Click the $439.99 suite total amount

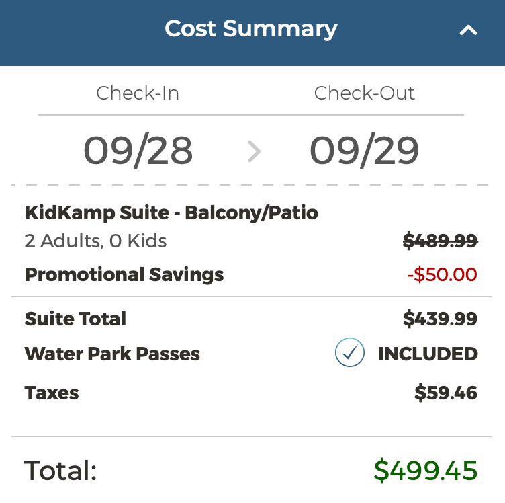pos(440,319)
